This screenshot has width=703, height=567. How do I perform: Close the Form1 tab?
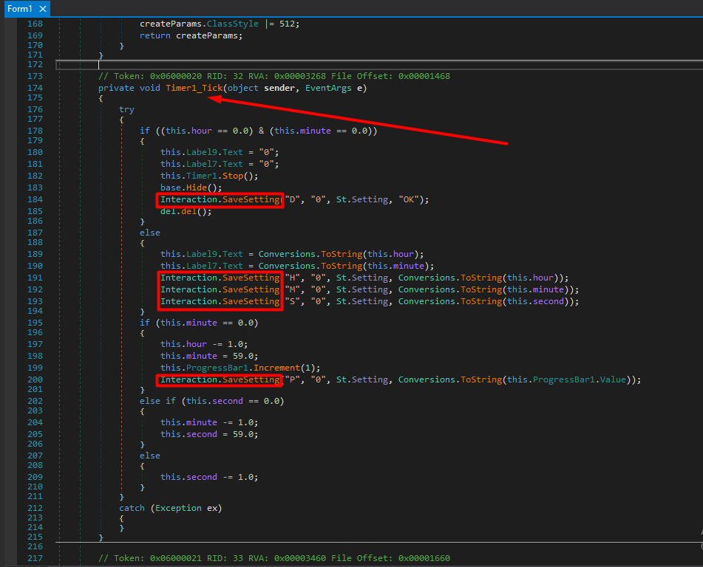42,9
